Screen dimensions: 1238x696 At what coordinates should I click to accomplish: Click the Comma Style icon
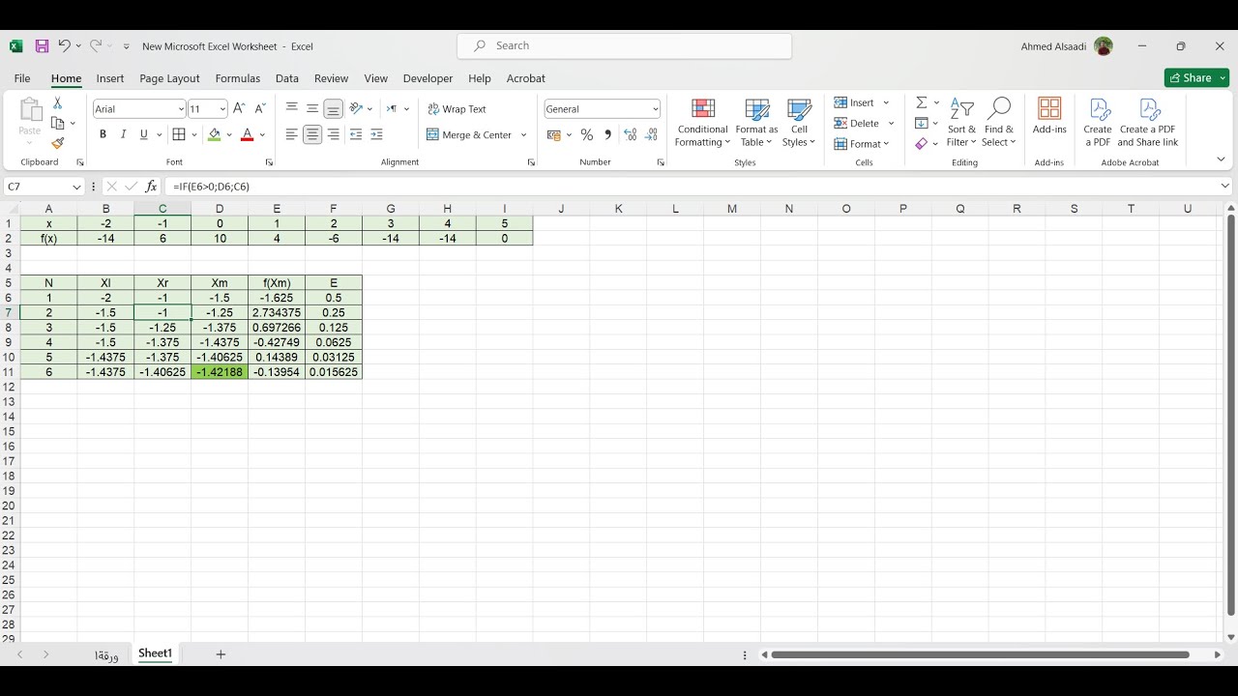607,134
